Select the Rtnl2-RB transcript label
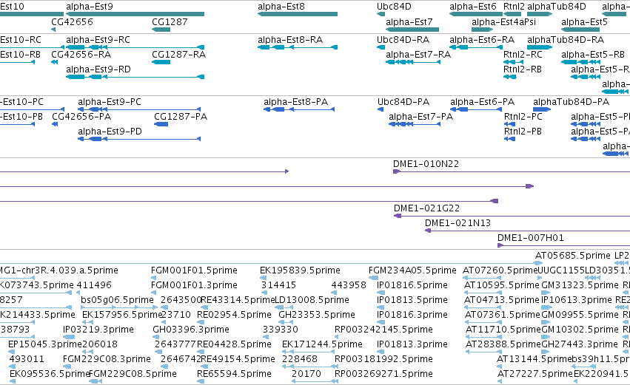 click(x=523, y=69)
